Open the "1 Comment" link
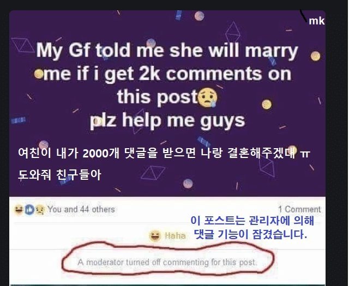The width and height of the screenshot is (349, 286). pos(299,209)
